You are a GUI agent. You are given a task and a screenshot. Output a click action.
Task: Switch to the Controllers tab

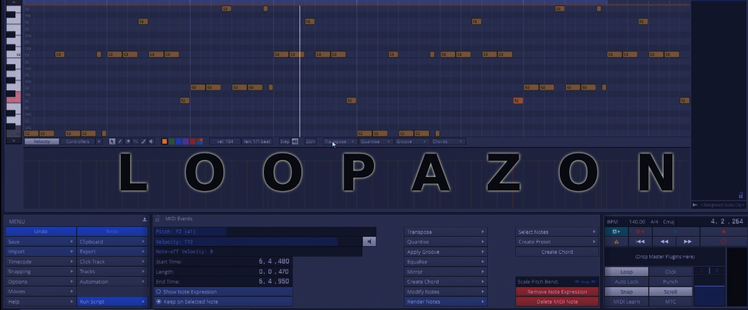[x=77, y=141]
